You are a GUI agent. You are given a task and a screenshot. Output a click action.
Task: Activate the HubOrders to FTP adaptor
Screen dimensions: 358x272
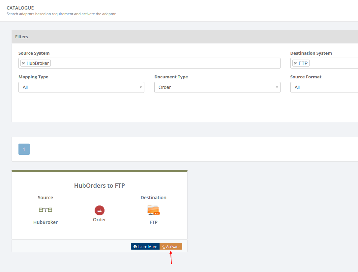coord(171,246)
